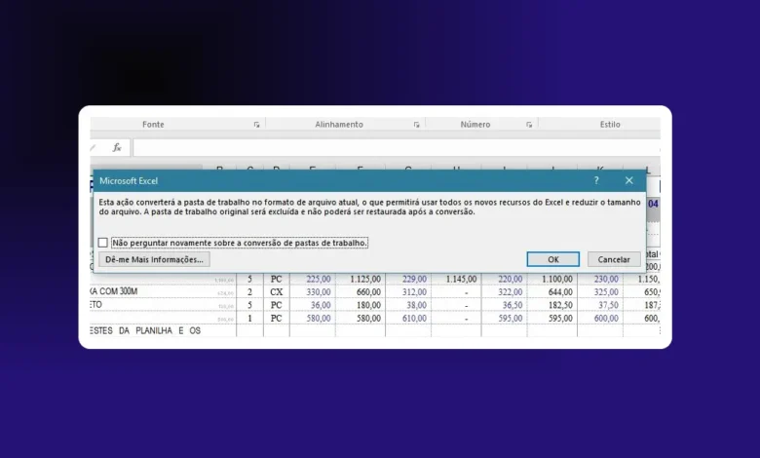This screenshot has width=760, height=458.
Task: Open the Alinhamento group dialog launcher
Action: point(416,125)
